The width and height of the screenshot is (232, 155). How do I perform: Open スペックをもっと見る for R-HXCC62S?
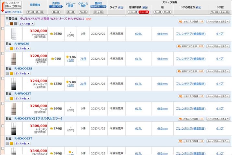(217, 71)
